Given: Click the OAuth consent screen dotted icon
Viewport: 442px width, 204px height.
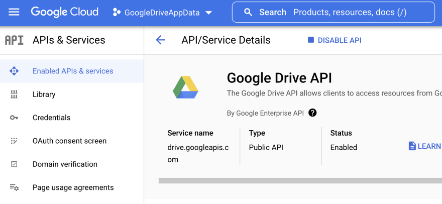Looking at the screenshot, I should pos(14,141).
